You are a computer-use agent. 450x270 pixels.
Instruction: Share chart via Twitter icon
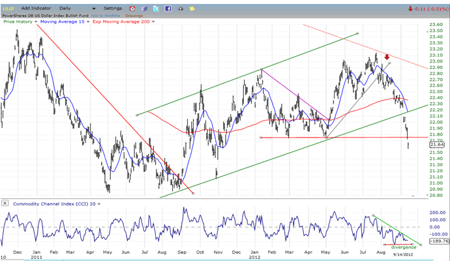[x=157, y=8]
